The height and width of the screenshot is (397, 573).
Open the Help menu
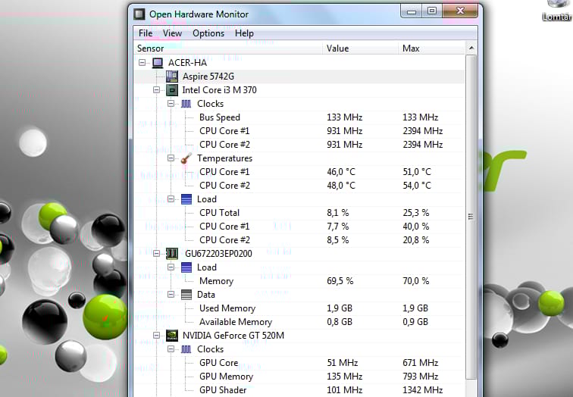point(244,33)
